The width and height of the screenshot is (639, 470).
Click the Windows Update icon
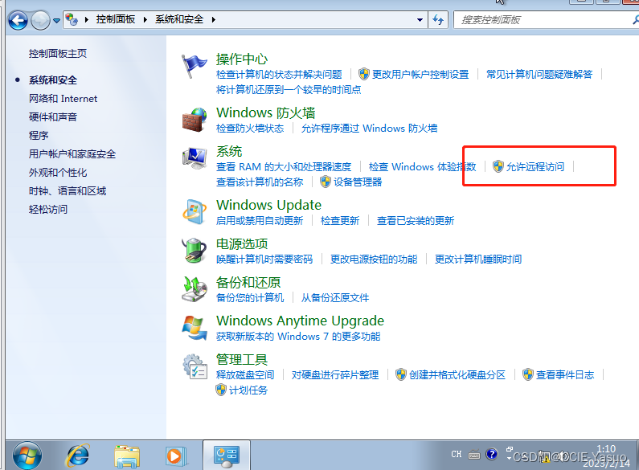point(195,212)
